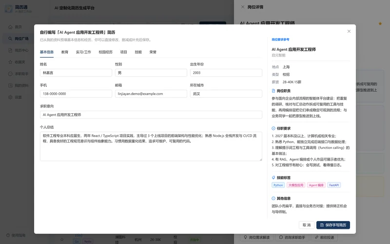Image resolution: width=390 pixels, height=244 pixels.
Task: Click the 上海 location value
Action: pyautogui.click(x=286, y=67)
